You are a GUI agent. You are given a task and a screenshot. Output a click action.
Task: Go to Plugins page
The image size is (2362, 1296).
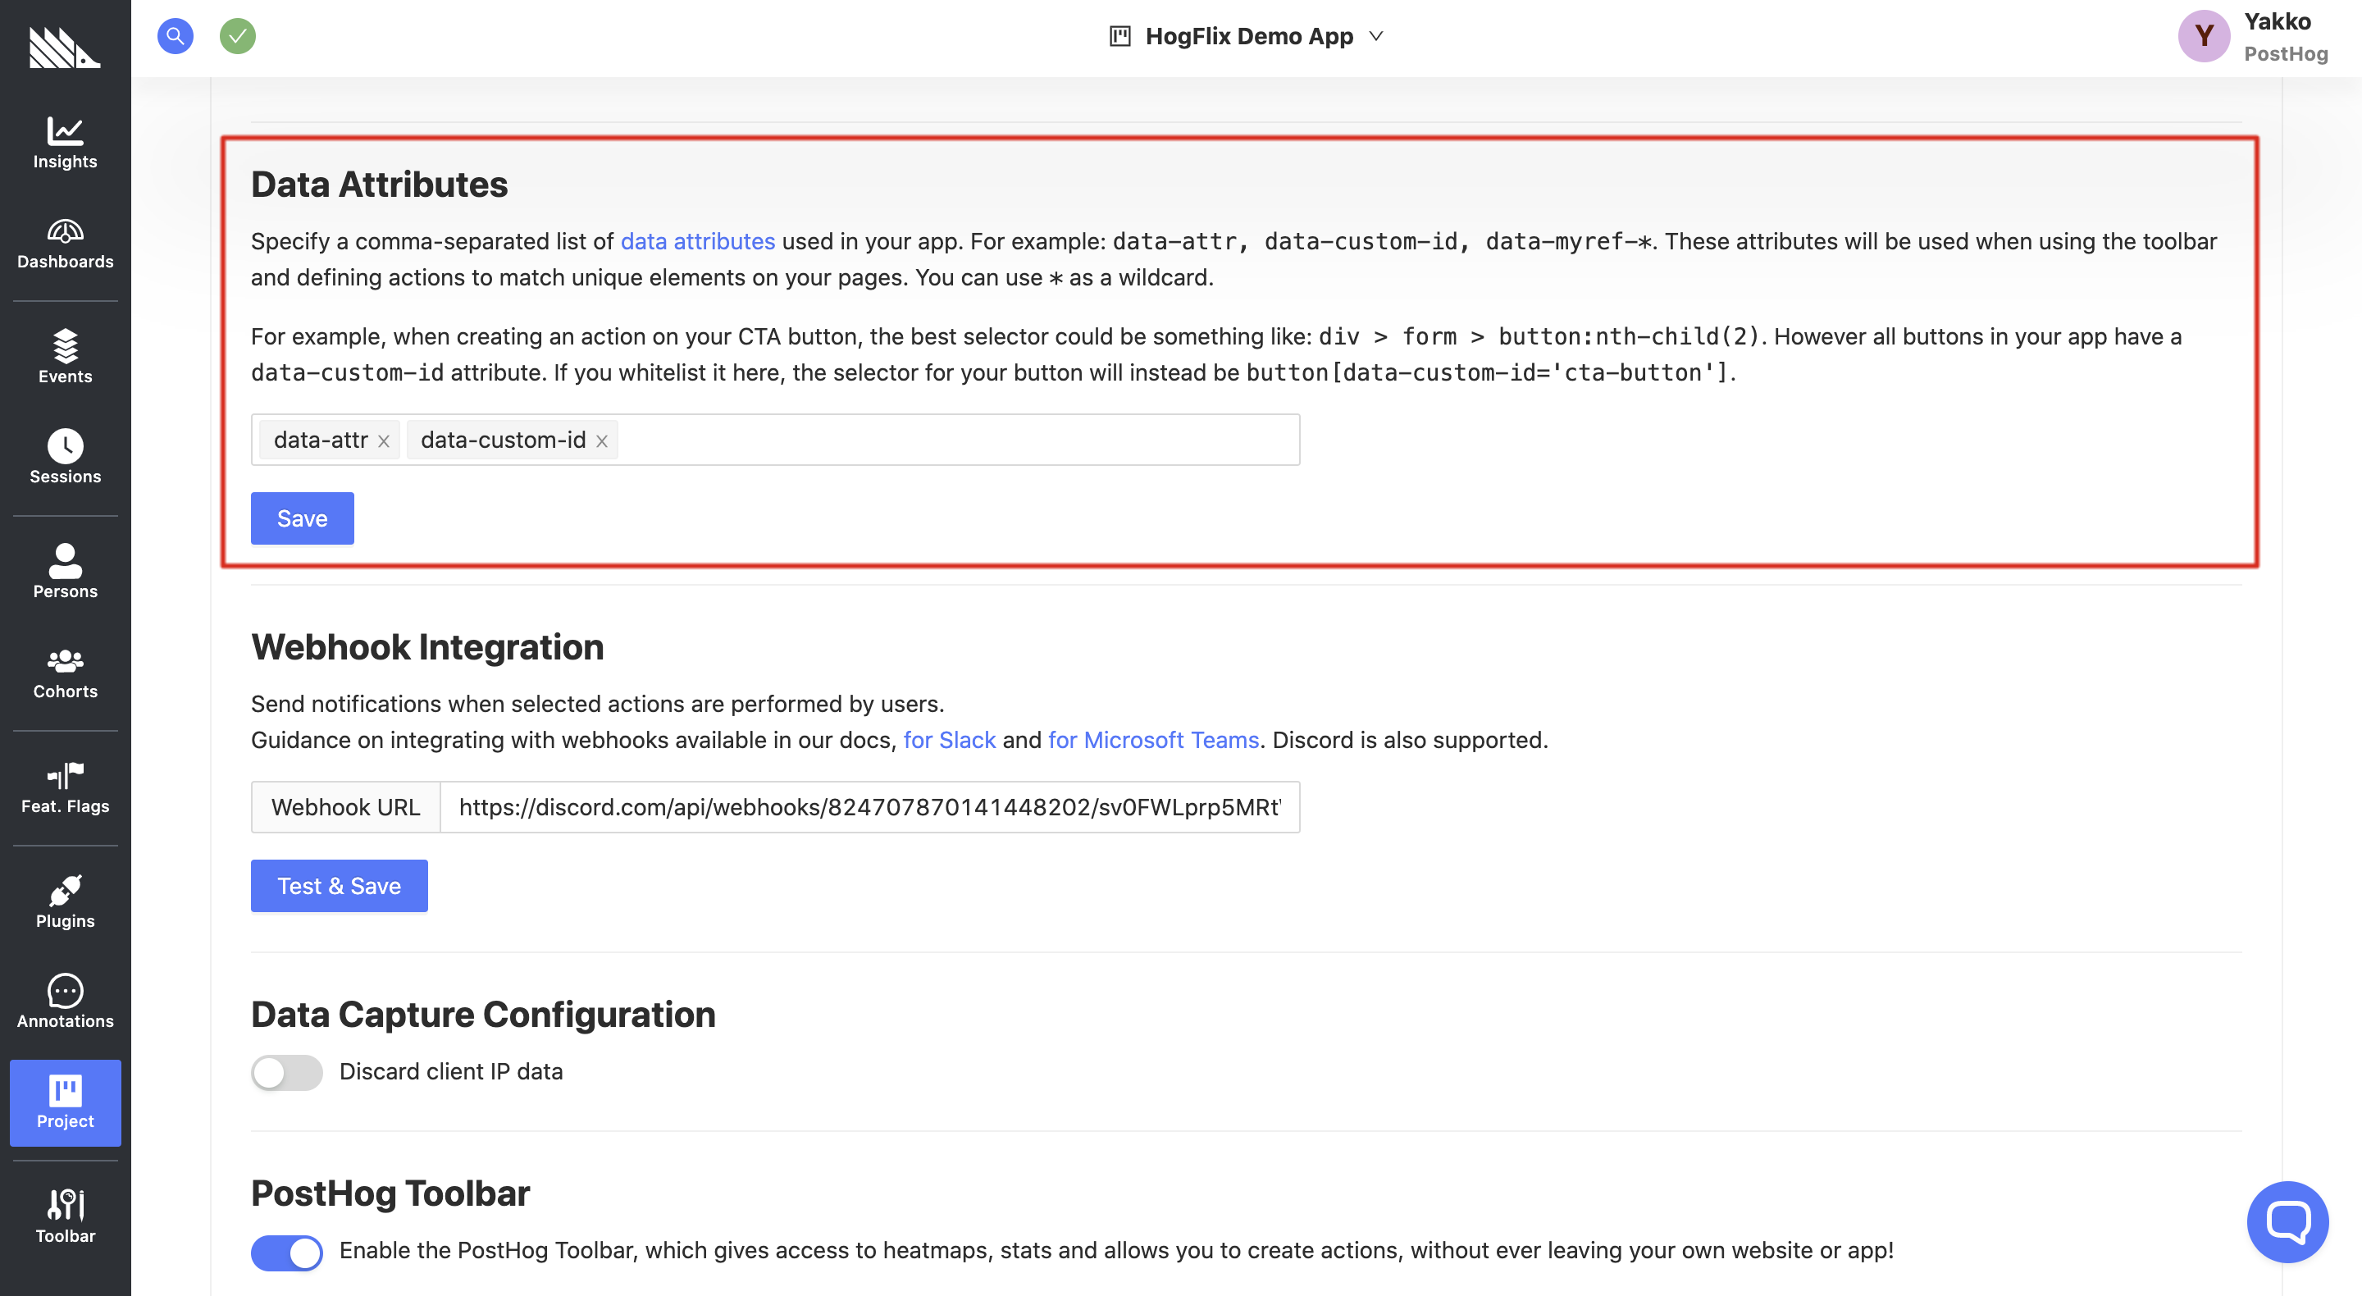click(65, 901)
